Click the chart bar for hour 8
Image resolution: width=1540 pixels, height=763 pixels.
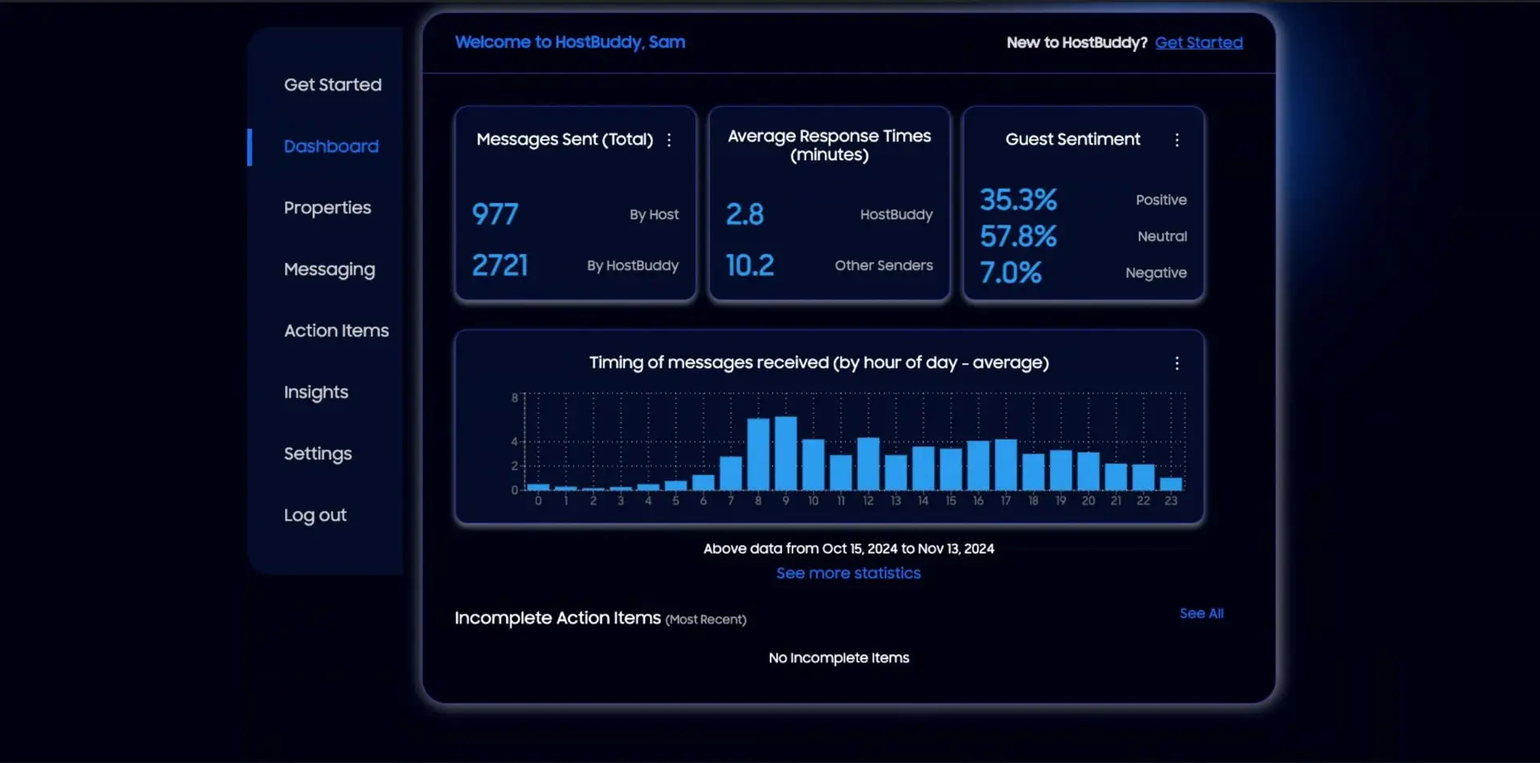point(758,454)
